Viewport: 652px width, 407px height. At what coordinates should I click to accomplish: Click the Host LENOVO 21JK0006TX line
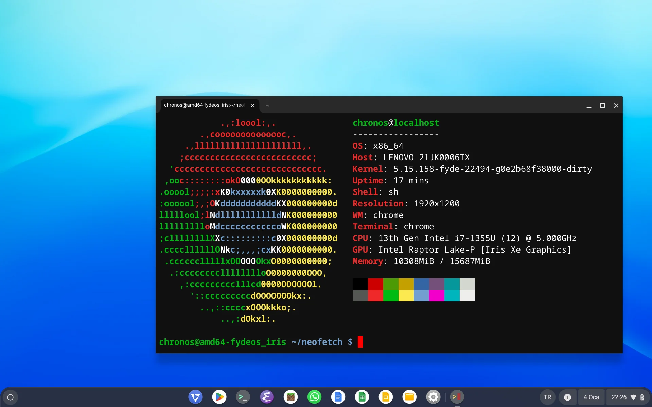pos(411,158)
